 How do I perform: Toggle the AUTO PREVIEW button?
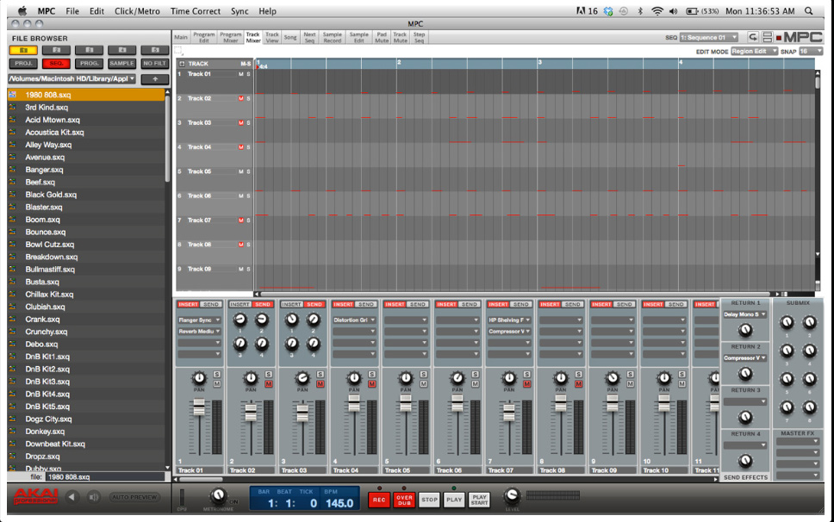pos(134,497)
